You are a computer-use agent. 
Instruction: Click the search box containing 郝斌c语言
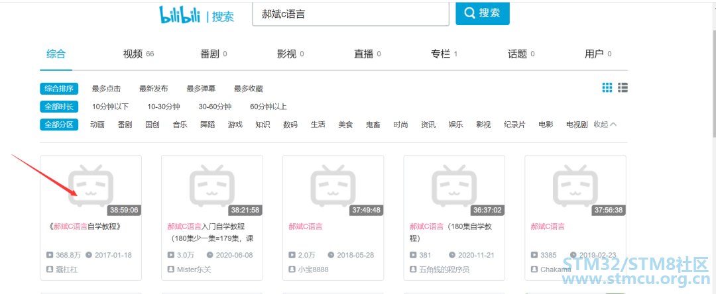(351, 14)
